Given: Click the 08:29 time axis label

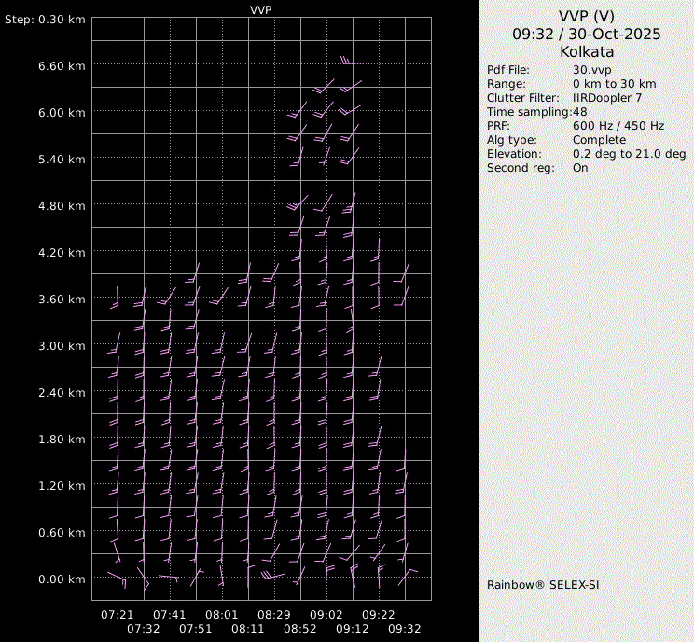Looking at the screenshot, I should (x=274, y=615).
